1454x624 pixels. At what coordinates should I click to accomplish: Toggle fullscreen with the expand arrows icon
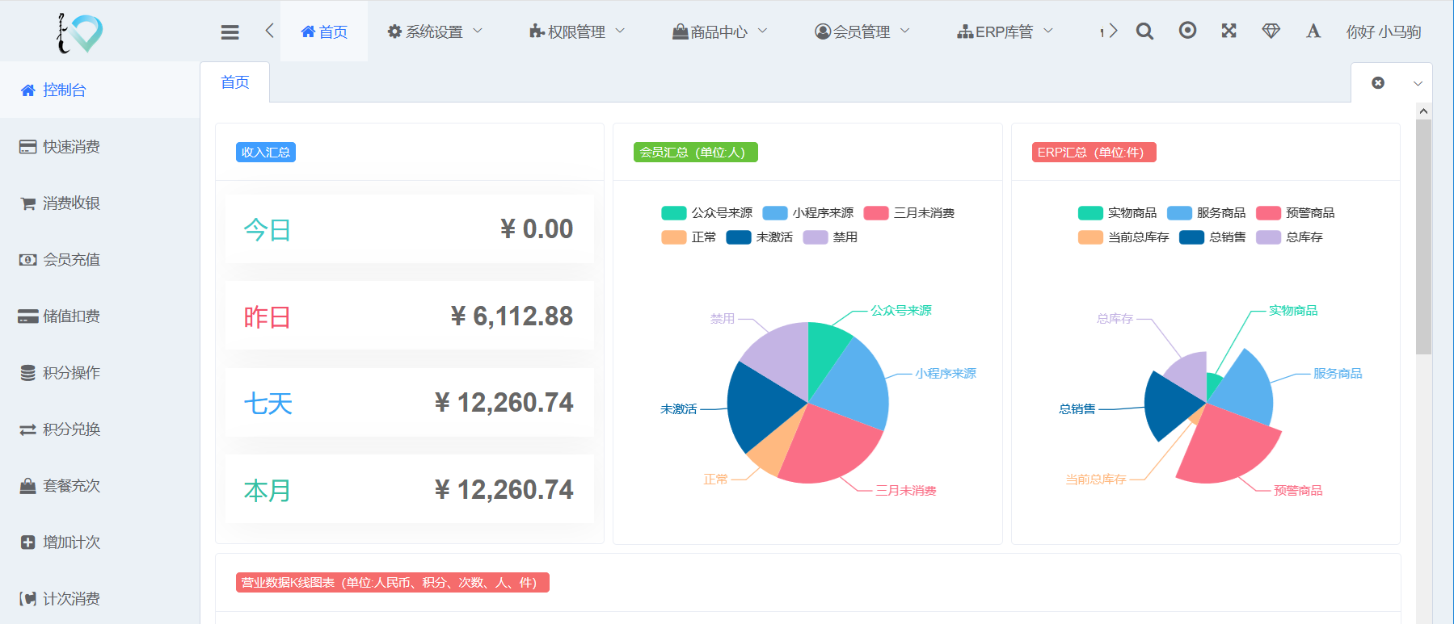(1229, 30)
